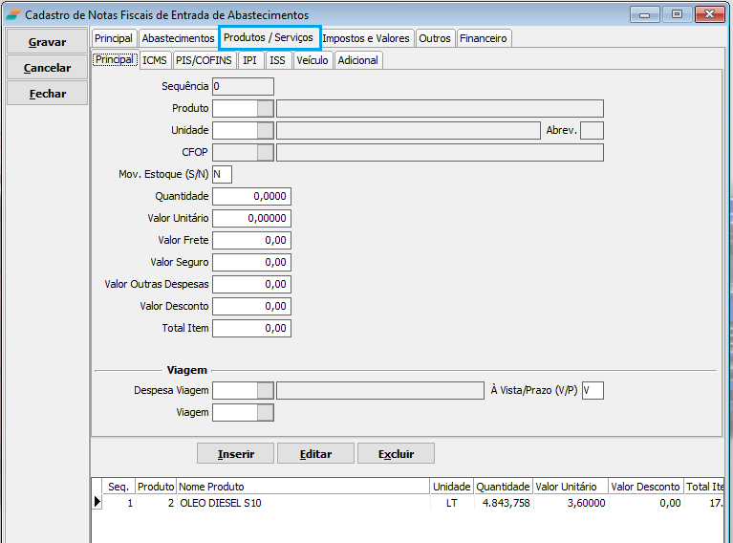This screenshot has height=543, width=733.
Task: Click the Quantidade input field
Action: click(x=251, y=196)
